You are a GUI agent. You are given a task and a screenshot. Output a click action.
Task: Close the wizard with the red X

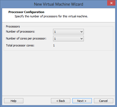click(x=111, y=3)
